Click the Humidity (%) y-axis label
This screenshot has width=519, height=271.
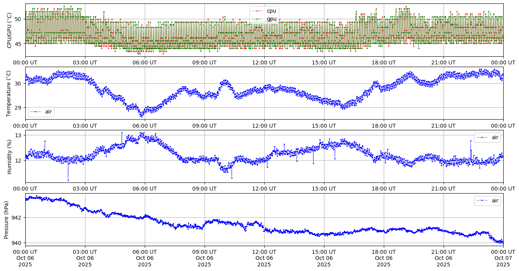coord(10,156)
